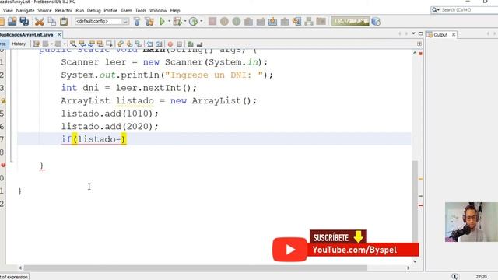The height and width of the screenshot is (280, 498).
Task: Click the Uncomment code editor icon
Action: (x=199, y=44)
